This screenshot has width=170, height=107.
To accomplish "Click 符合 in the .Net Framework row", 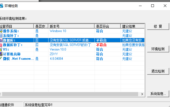I will (99, 59).
